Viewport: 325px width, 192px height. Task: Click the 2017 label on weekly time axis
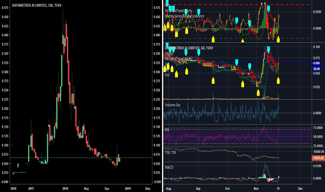point(31,189)
